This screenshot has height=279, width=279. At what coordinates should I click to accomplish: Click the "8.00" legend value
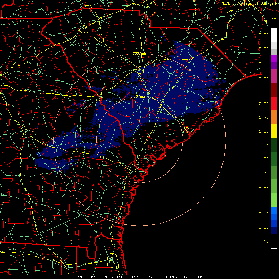(264, 35)
